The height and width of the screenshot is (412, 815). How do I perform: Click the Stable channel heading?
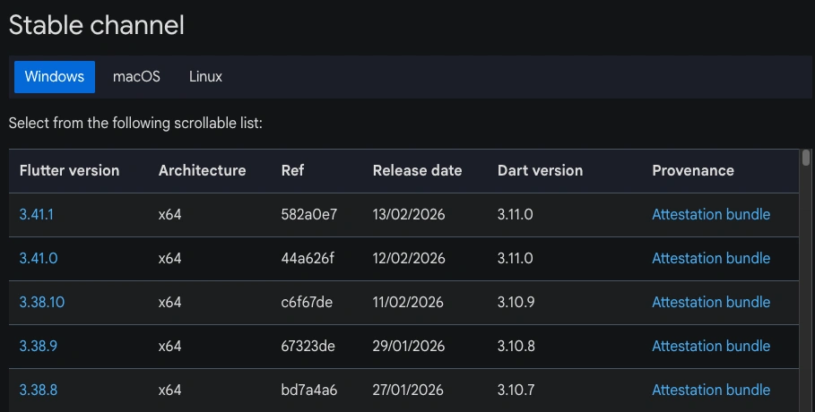tap(97, 25)
